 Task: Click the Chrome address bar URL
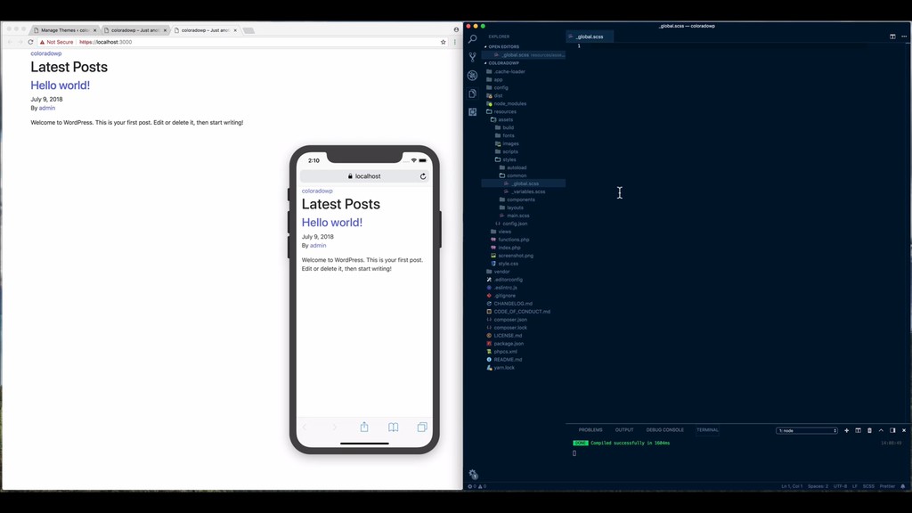click(106, 42)
